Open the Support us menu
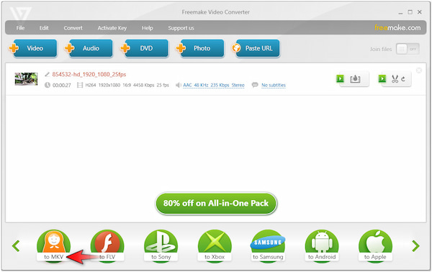The image size is (432, 272). click(181, 28)
